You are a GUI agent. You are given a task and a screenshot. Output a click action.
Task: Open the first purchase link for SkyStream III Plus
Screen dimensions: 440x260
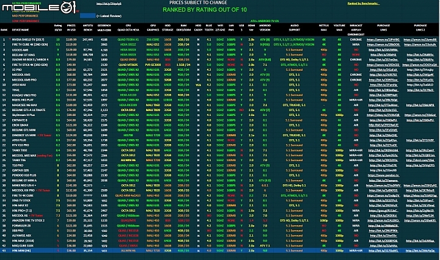pos(383,115)
